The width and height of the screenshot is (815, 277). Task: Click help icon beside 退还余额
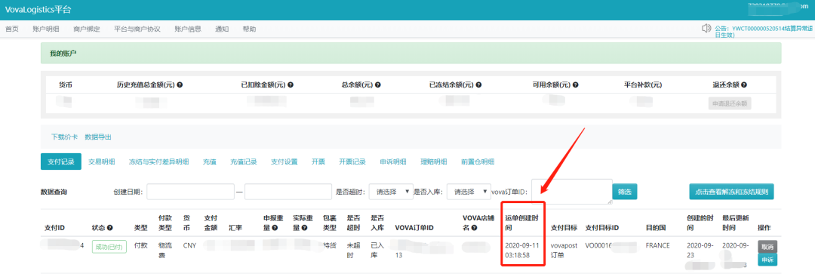[744, 85]
